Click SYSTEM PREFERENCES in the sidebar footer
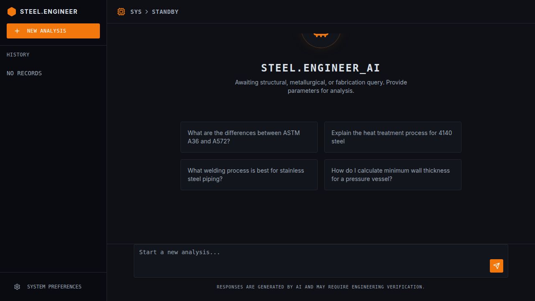 (54, 286)
